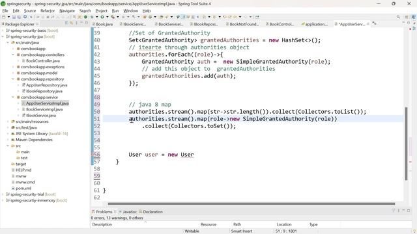Switch to the application... editor tab
Viewport: 417px width, 234px height.
click(x=315, y=24)
